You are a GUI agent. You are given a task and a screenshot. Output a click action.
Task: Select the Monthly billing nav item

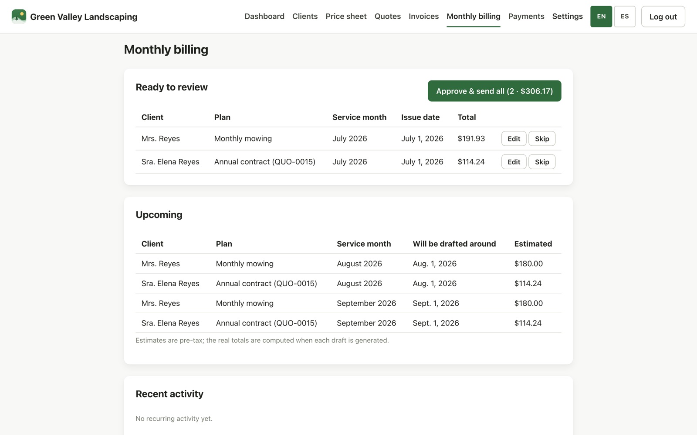[x=474, y=16]
